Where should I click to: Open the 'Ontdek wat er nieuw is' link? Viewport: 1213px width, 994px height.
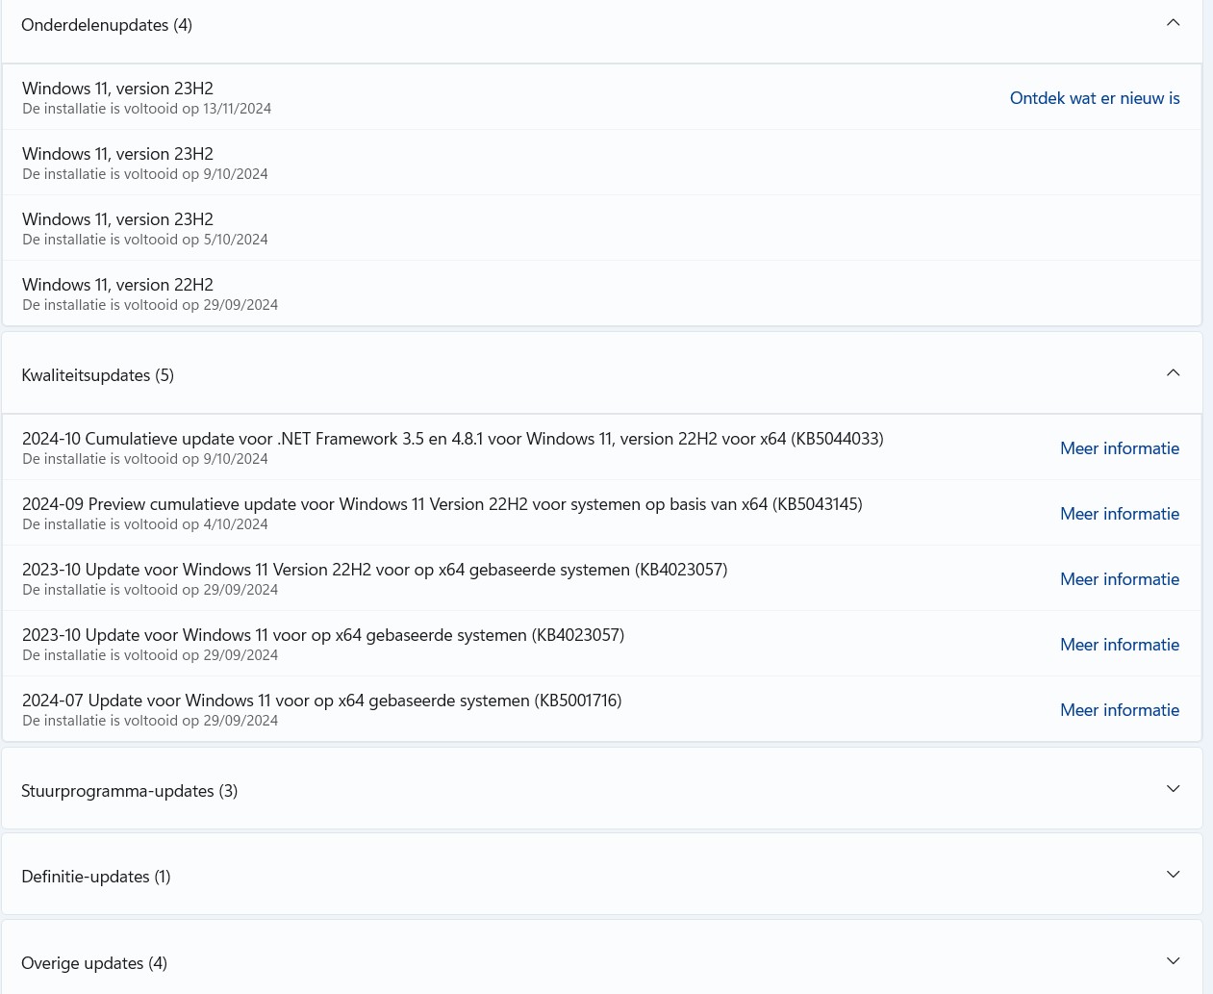pyautogui.click(x=1094, y=98)
